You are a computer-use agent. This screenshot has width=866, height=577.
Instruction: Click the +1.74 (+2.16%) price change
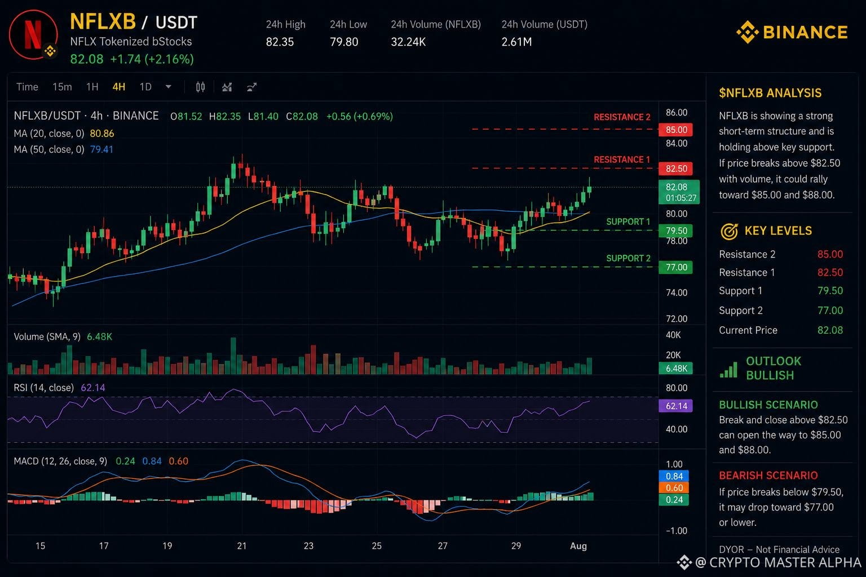coord(152,59)
